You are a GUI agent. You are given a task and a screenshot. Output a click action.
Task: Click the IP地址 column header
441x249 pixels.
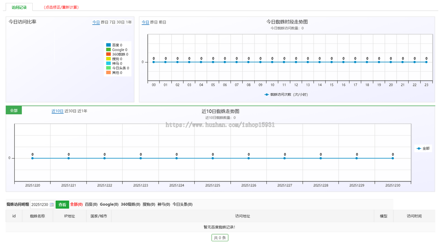[x=69, y=216]
